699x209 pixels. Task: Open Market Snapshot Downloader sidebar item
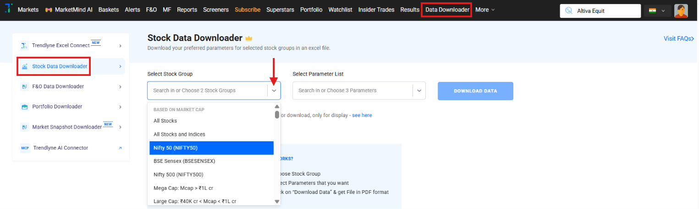[71, 127]
